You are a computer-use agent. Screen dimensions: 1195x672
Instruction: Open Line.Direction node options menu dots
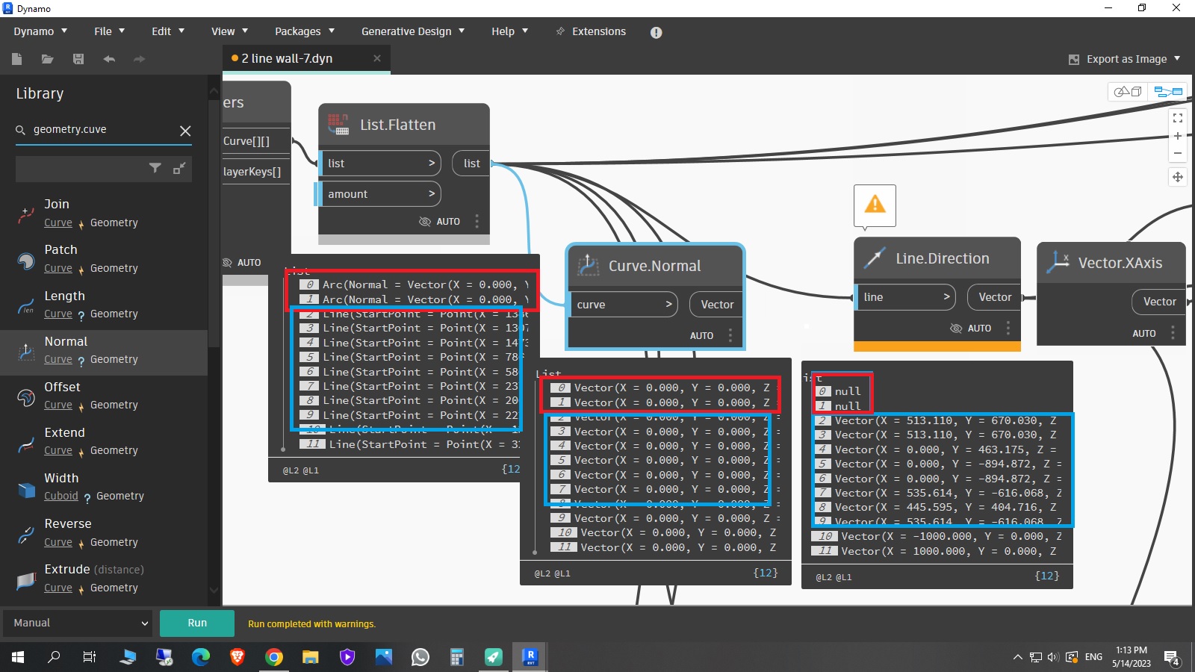click(x=1008, y=328)
